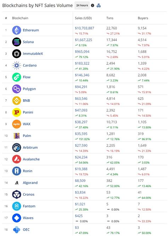Image resolution: width=168 pixels, height=236 pixels.
Task: Open the Arbitrum blockchain link
Action: [x=30, y=147]
